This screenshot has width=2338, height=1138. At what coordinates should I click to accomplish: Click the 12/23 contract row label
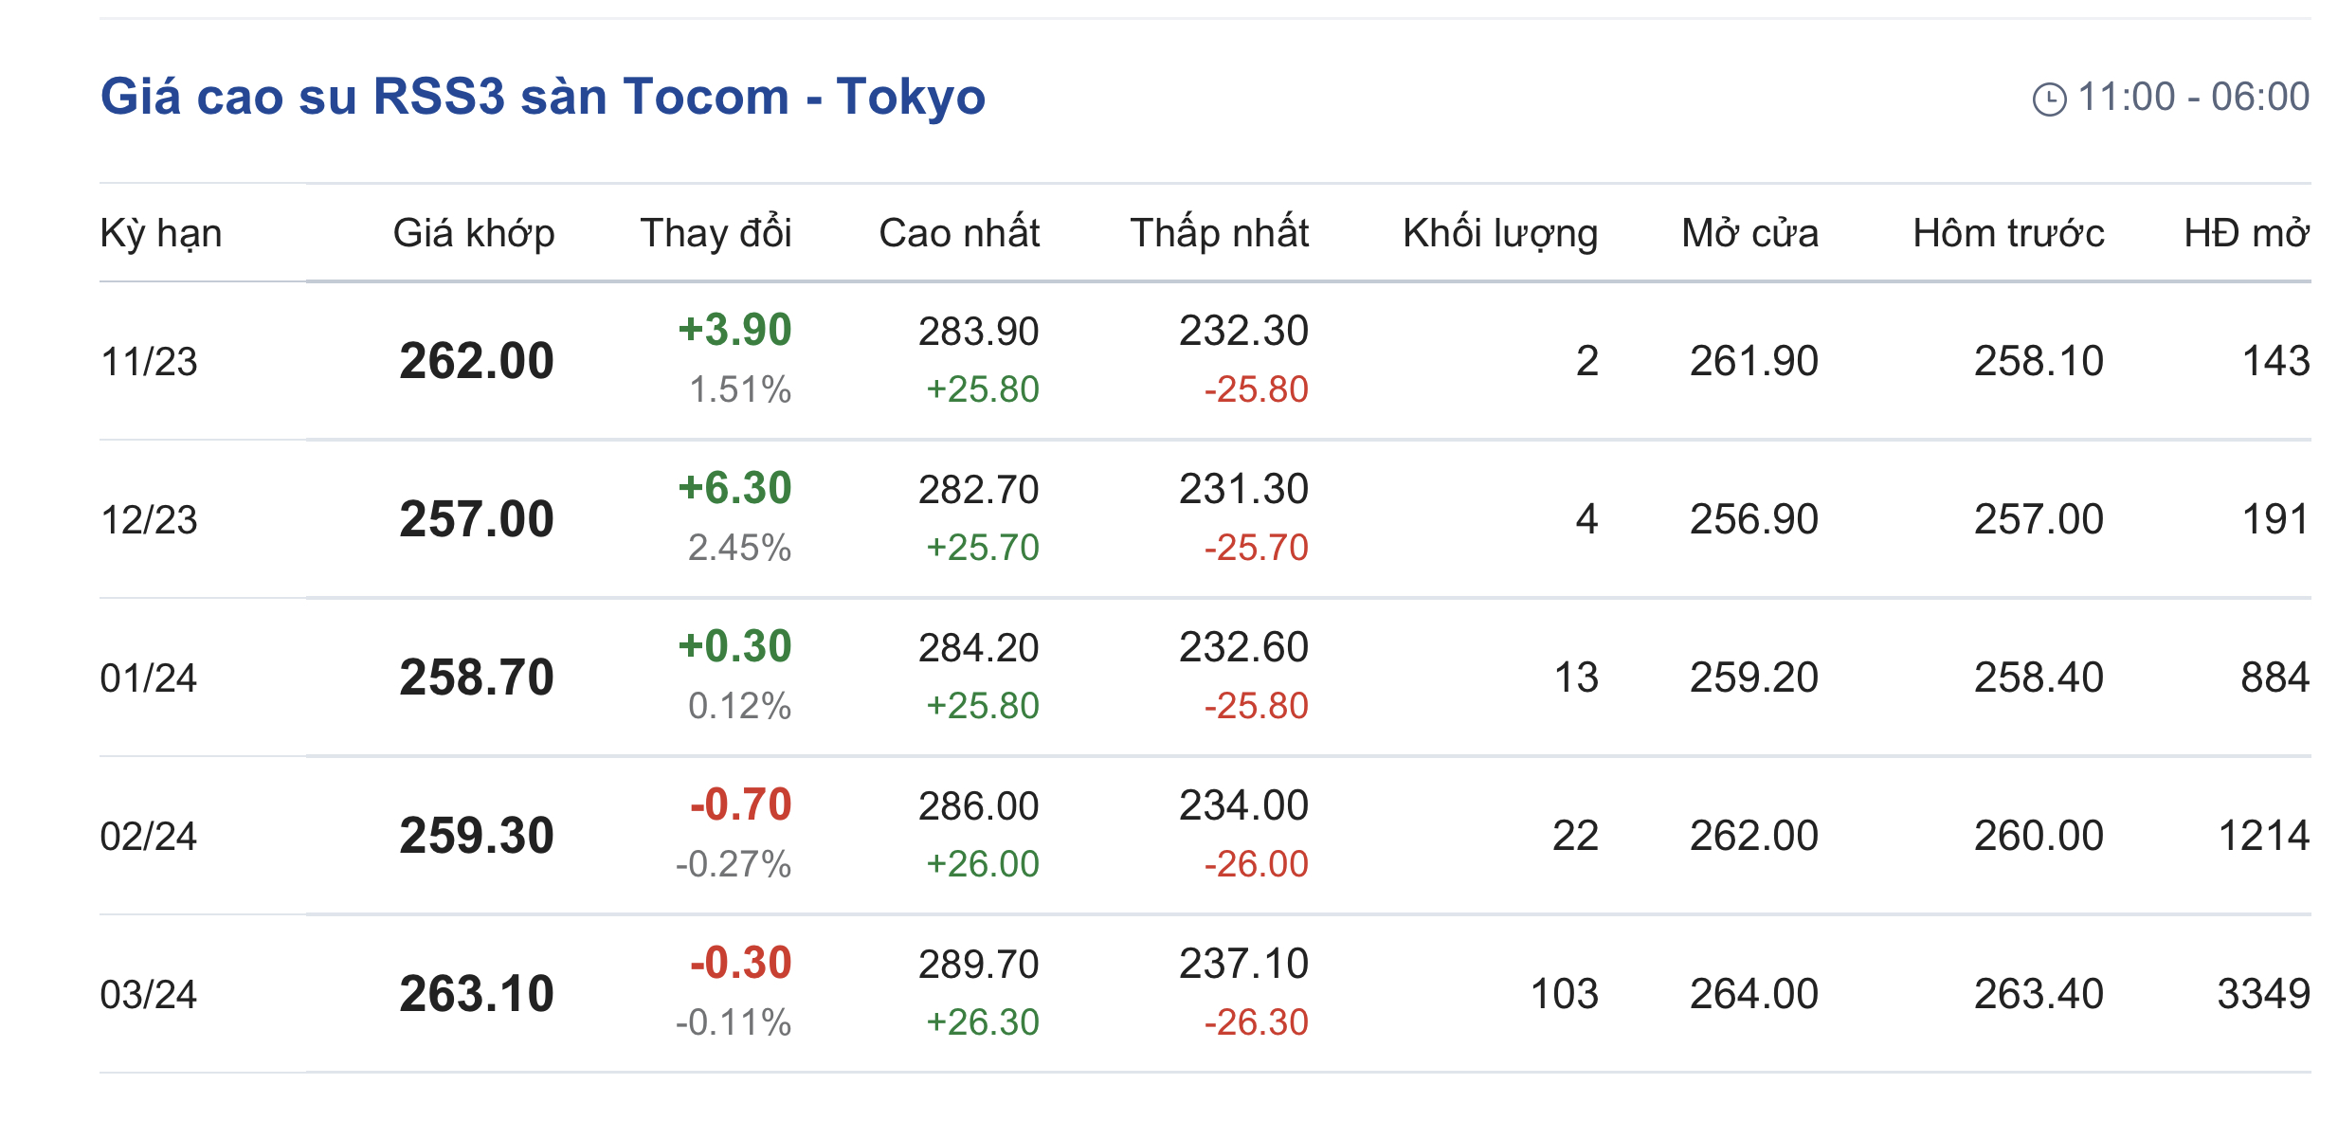[x=149, y=520]
